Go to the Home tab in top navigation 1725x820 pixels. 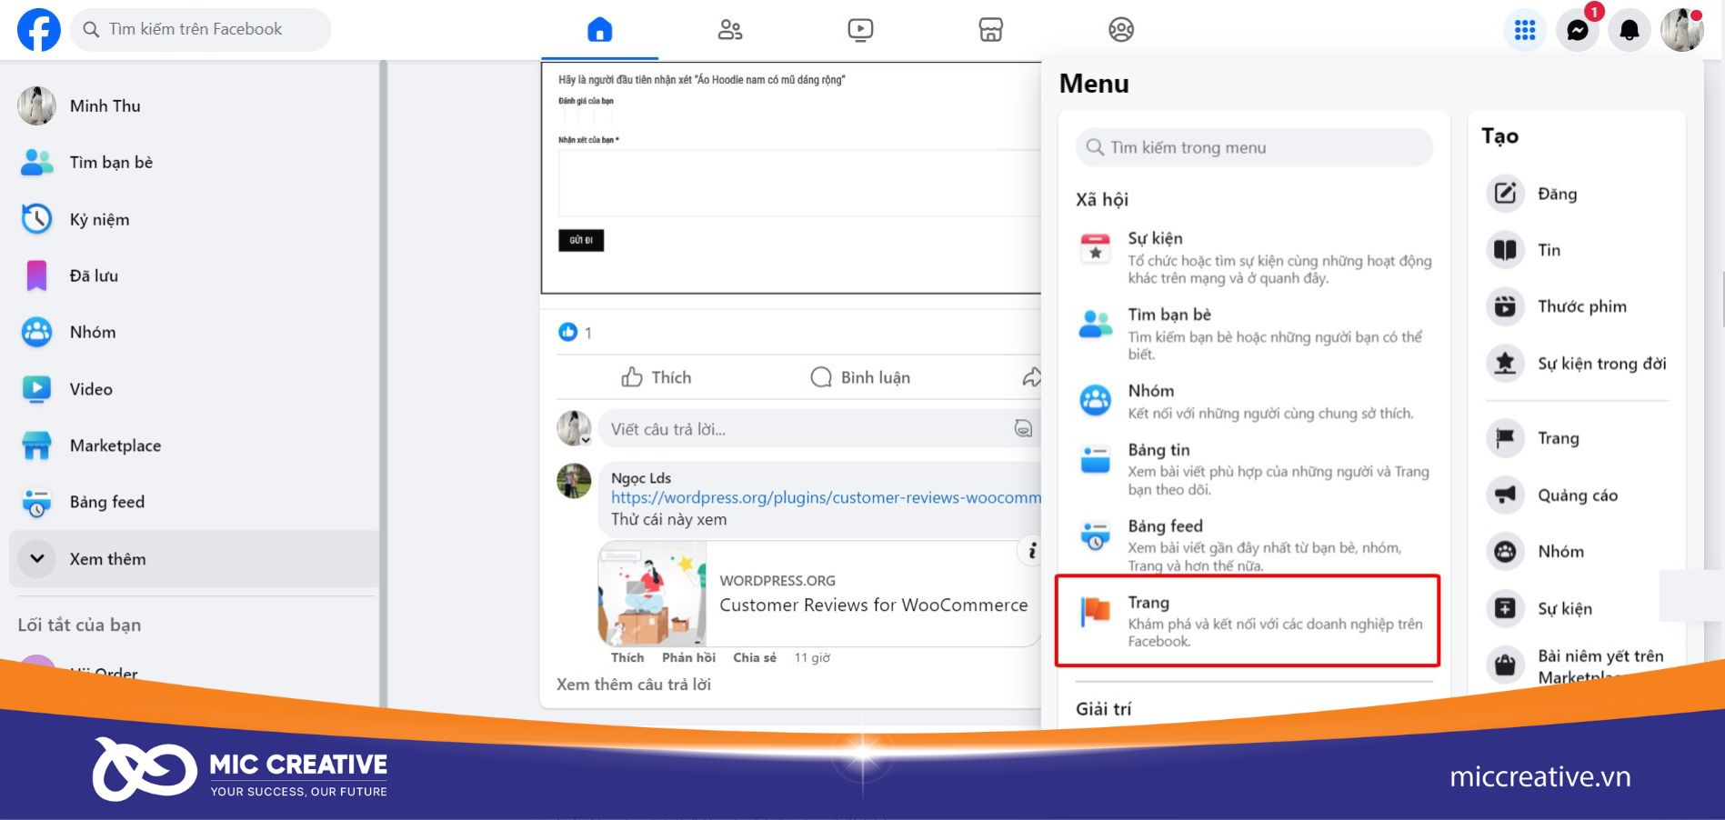(599, 30)
